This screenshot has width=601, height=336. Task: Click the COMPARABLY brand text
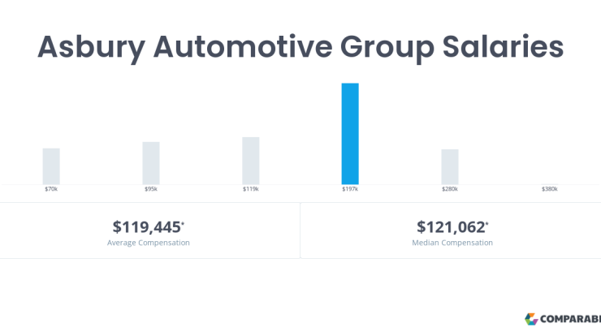(570, 319)
